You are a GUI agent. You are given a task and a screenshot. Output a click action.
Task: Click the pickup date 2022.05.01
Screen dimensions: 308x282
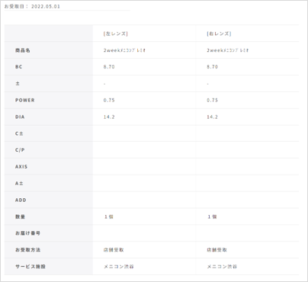click(x=46, y=6)
